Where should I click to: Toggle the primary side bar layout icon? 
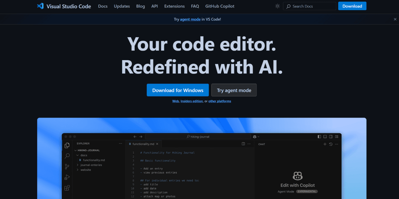click(x=319, y=137)
